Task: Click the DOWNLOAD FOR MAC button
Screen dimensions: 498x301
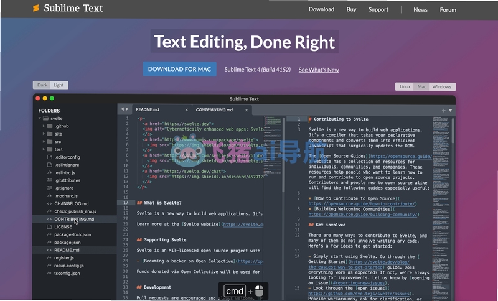Action: [179, 69]
